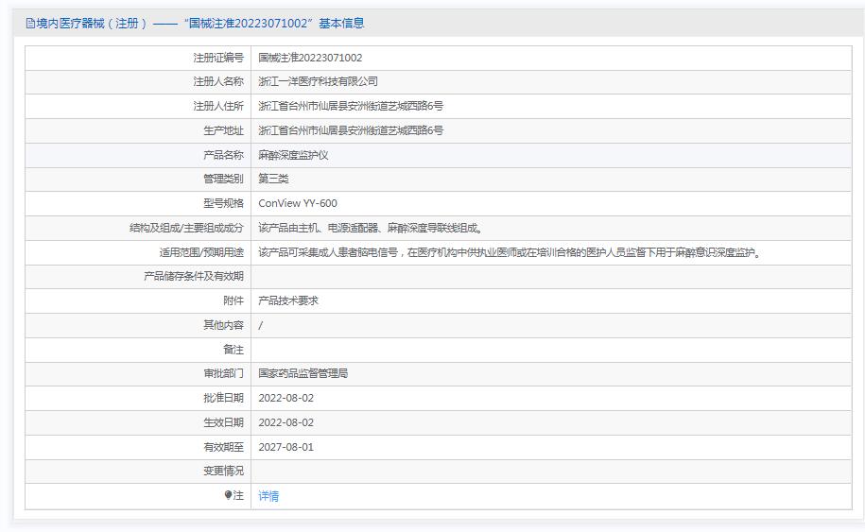Click the 附件 label
Image resolution: width=865 pixels, height=532 pixels.
[x=234, y=301]
